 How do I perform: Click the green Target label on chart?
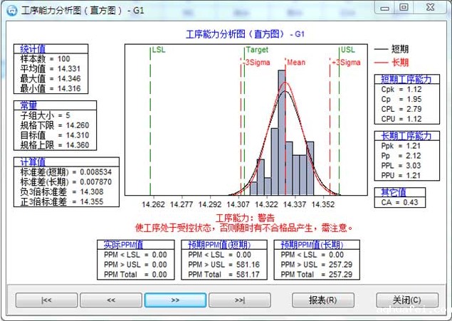pyautogui.click(x=258, y=51)
